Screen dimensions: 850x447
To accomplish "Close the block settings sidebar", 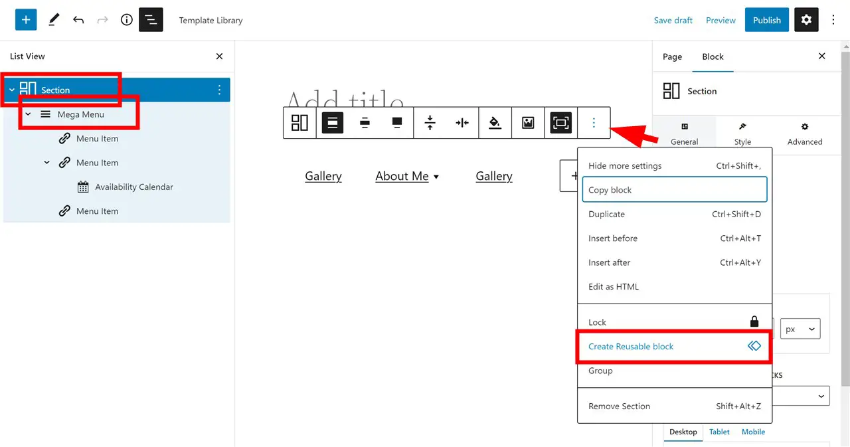I will [x=822, y=56].
